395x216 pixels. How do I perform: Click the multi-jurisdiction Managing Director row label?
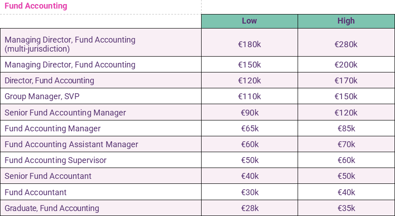pyautogui.click(x=70, y=44)
